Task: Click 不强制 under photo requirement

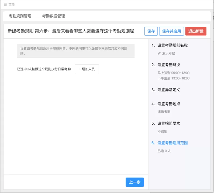Action: point(163,131)
